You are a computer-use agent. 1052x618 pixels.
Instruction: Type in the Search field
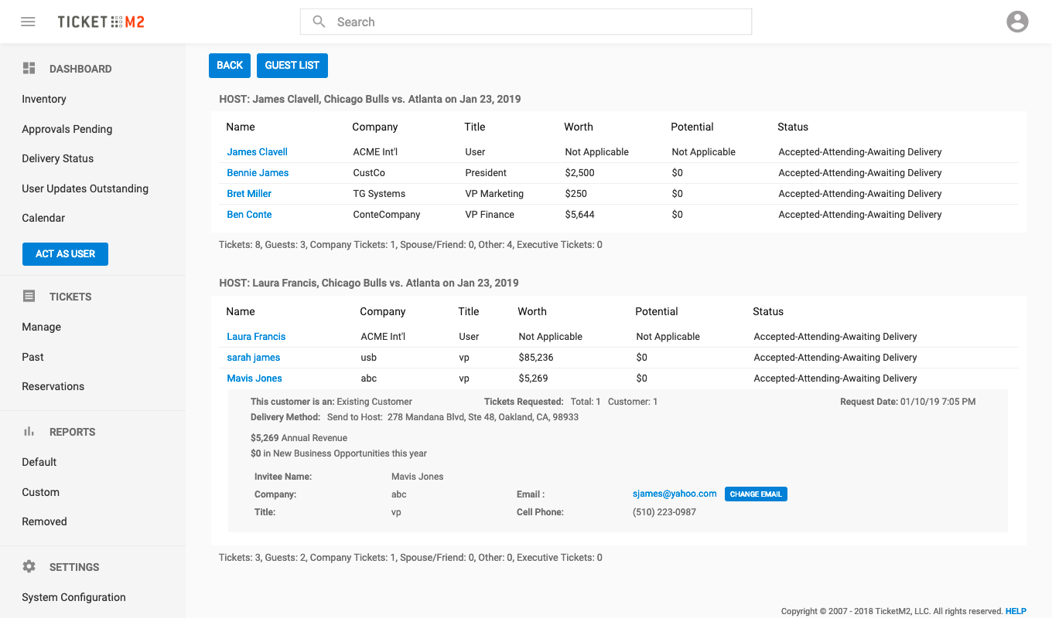pyautogui.click(x=534, y=22)
